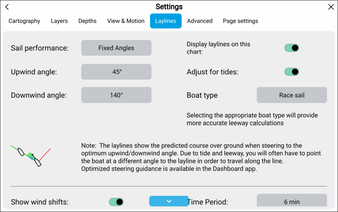338x212 pixels.
Task: Change the Upwind angle 45° value
Action: 116,72
